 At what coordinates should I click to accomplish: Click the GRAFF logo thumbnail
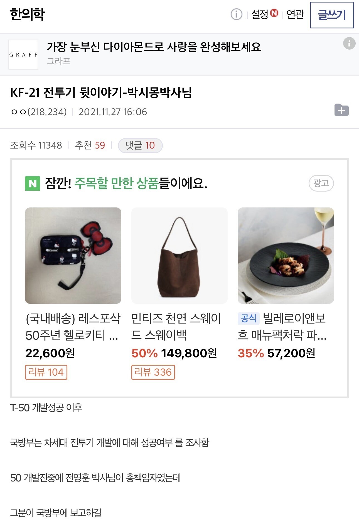(23, 55)
